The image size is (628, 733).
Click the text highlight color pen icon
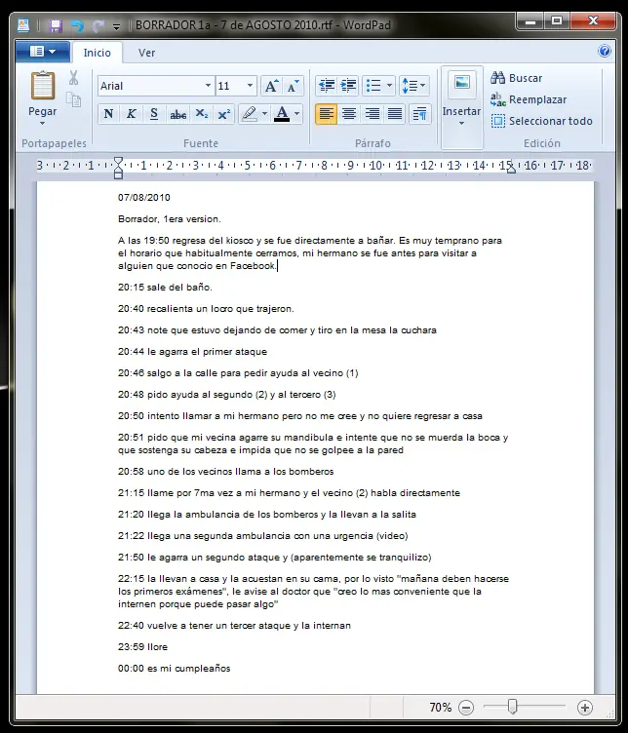[x=250, y=114]
